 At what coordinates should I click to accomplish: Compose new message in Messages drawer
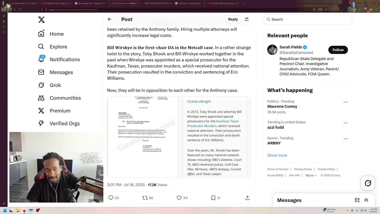tap(357, 200)
